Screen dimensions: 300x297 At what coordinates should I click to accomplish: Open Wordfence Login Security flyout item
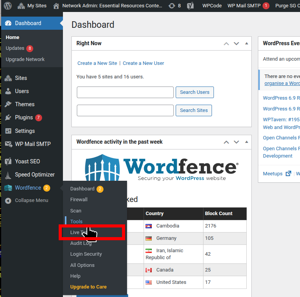86,254
